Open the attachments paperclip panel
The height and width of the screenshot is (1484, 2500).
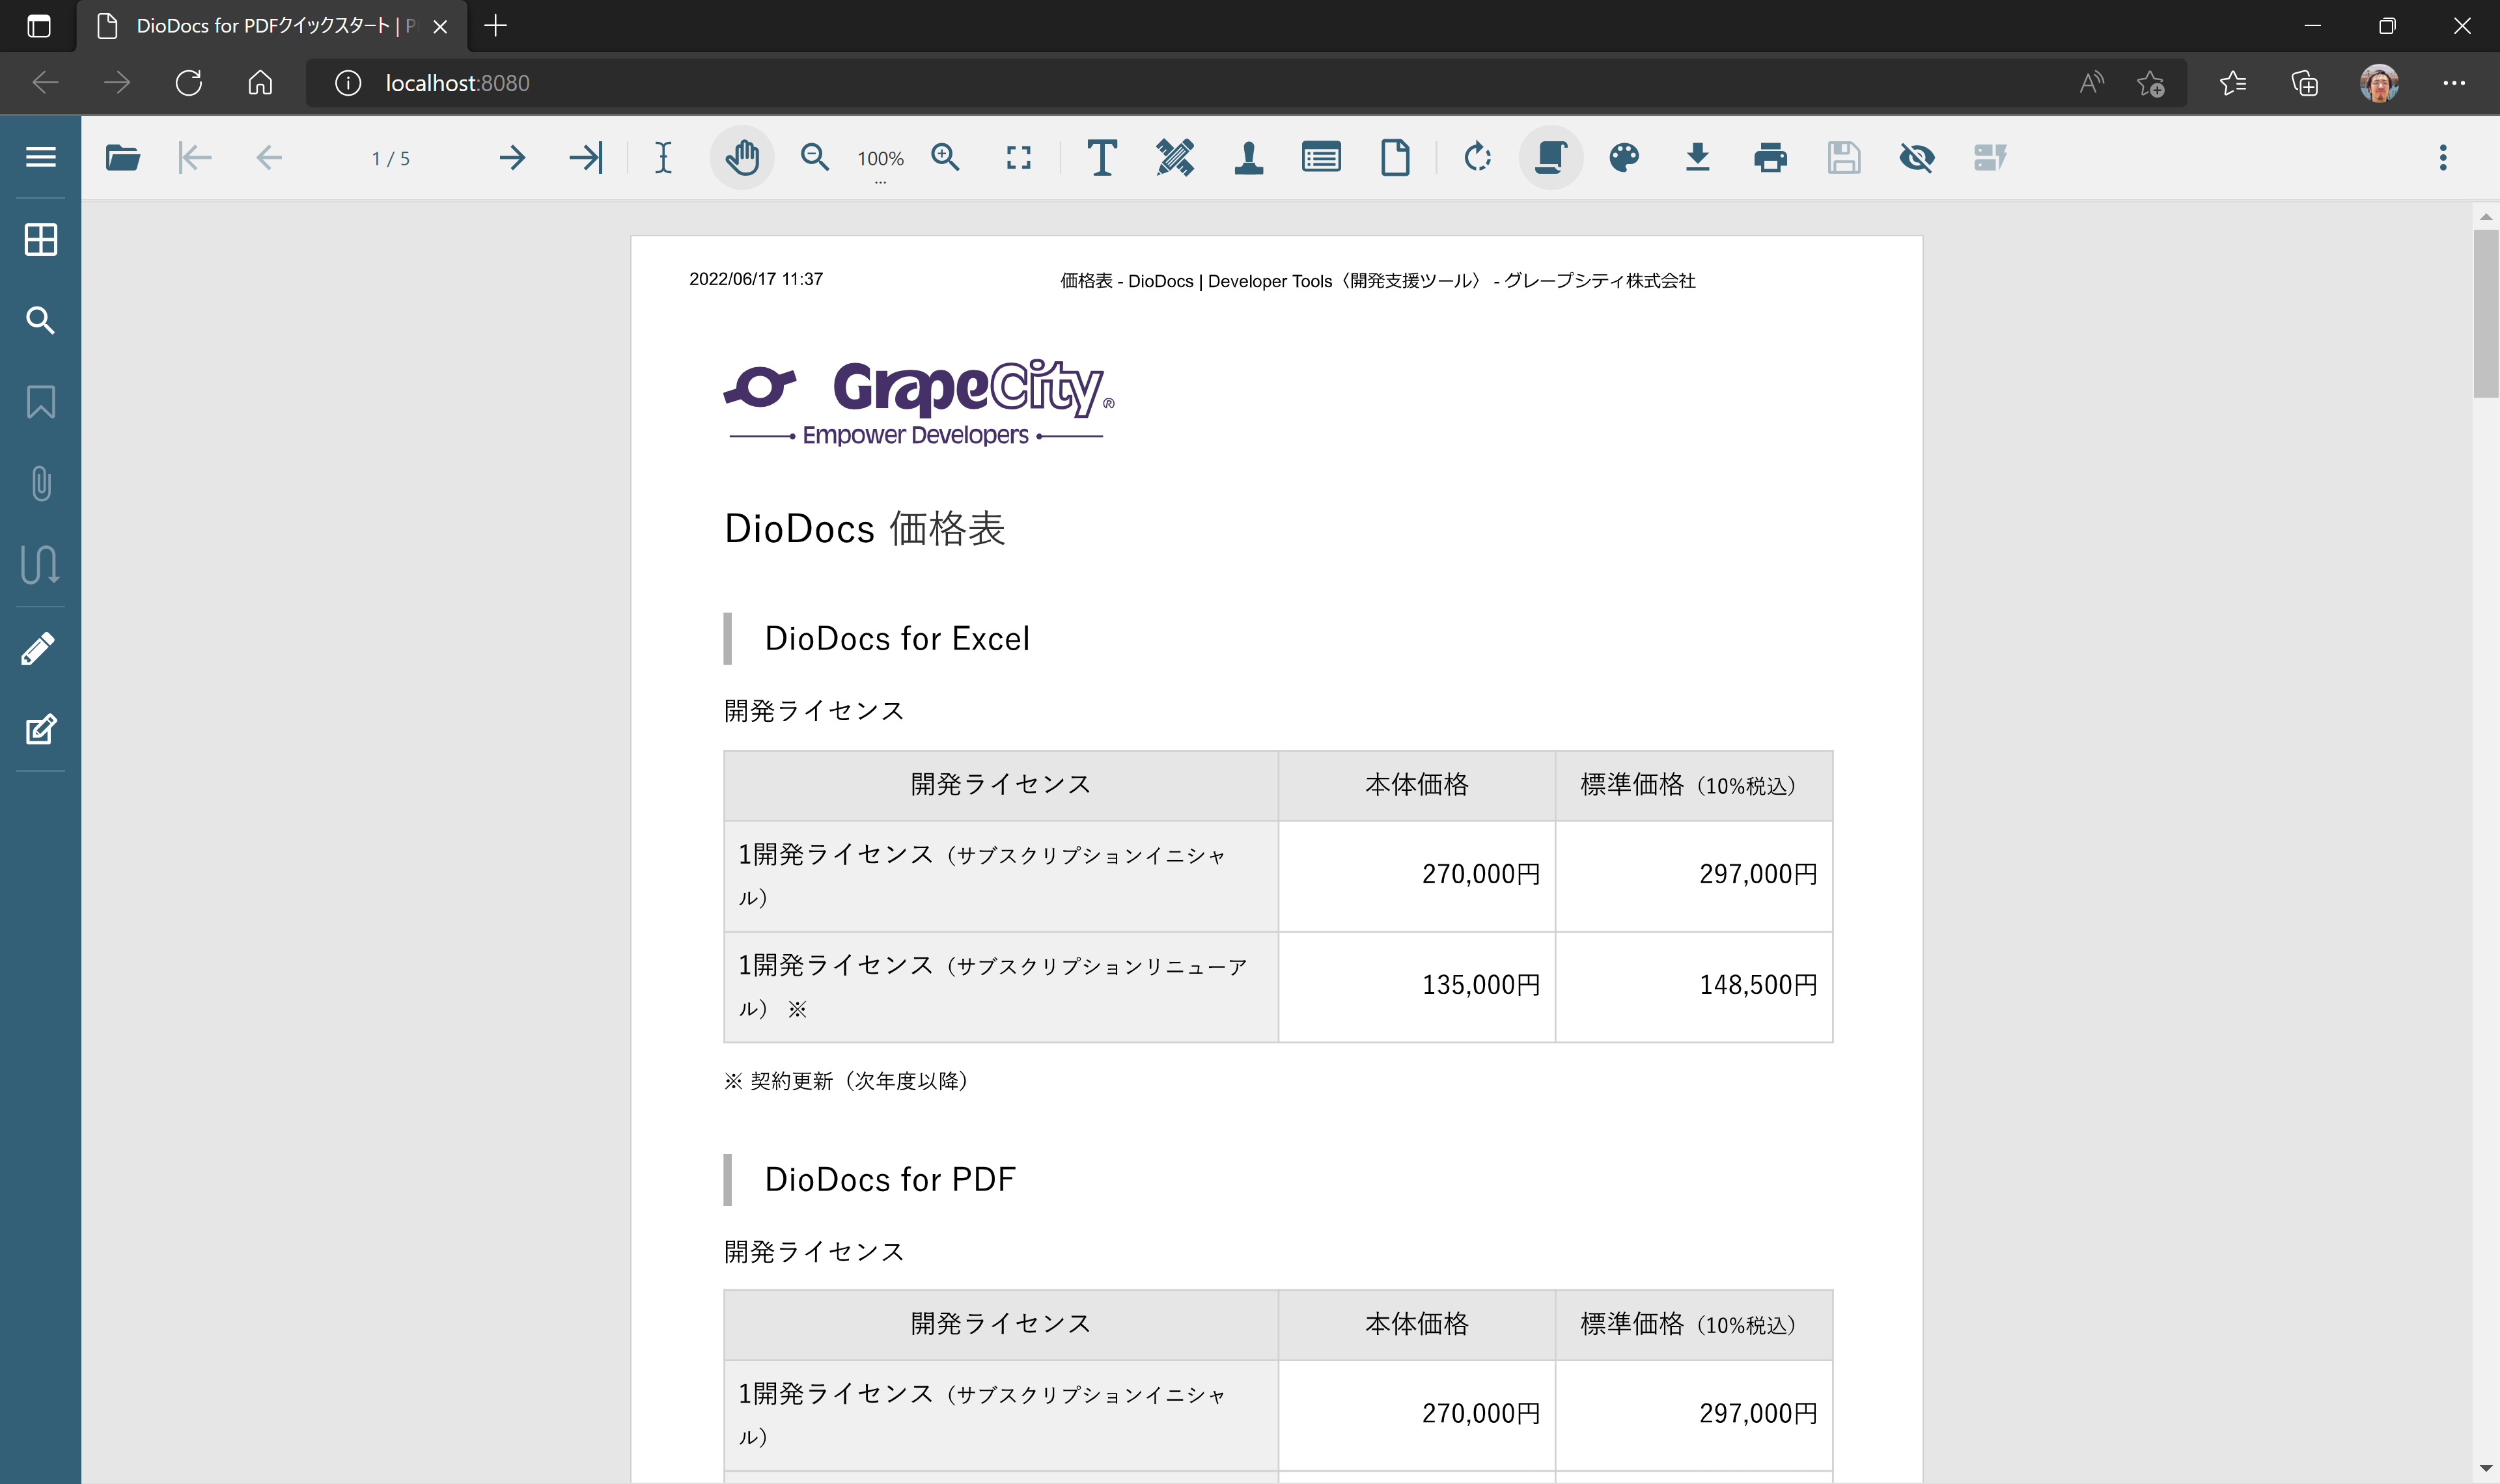(40, 483)
